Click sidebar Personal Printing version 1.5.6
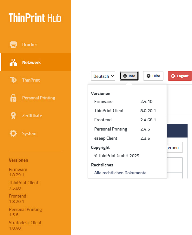This screenshot has width=192, height=235. (14, 215)
